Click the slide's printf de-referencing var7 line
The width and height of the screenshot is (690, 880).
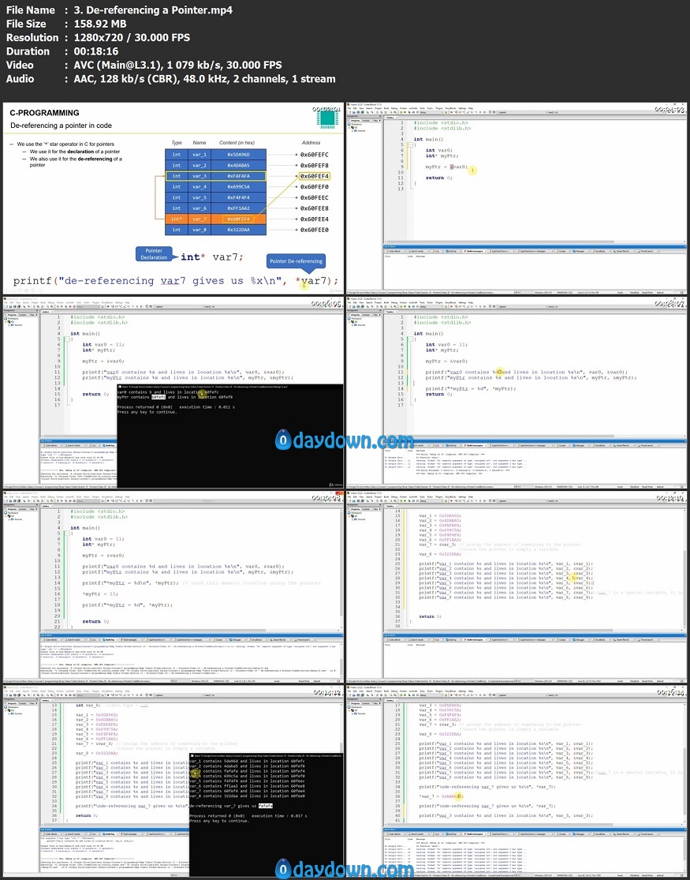point(176,281)
